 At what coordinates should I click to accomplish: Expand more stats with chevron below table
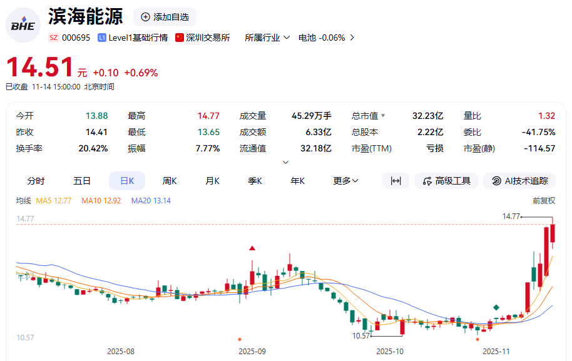286,162
